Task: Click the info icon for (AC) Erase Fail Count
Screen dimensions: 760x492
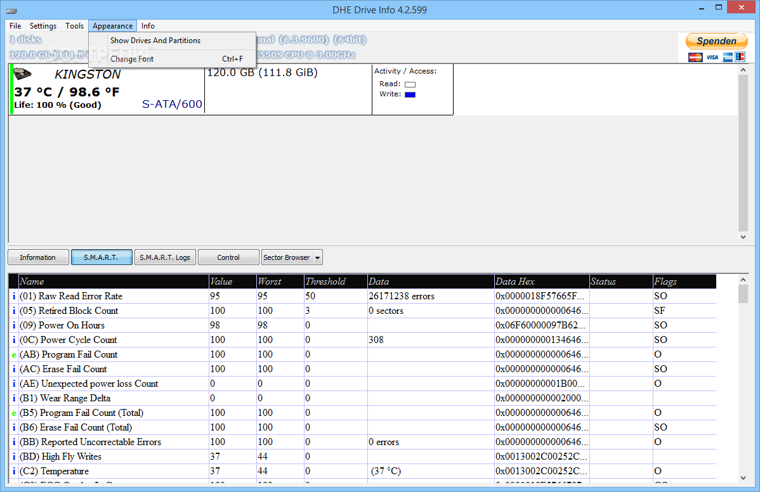Action: point(13,369)
